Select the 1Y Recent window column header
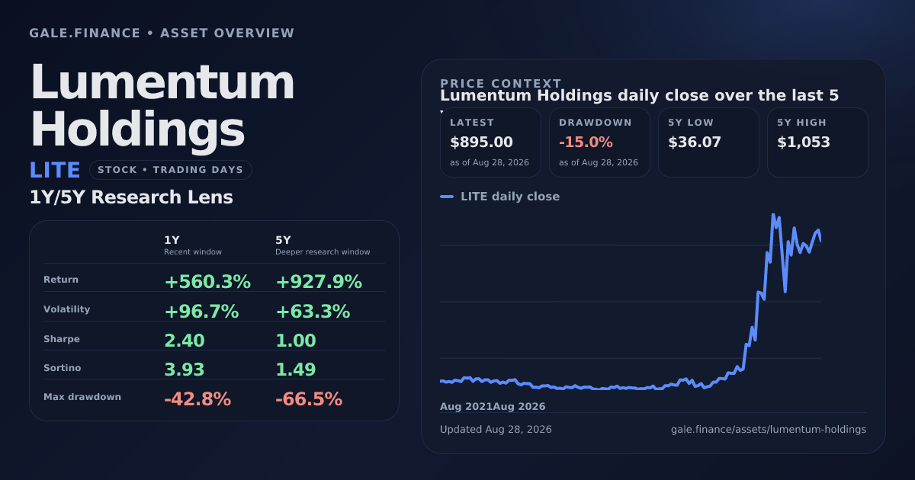The height and width of the screenshot is (480, 915). click(x=193, y=245)
